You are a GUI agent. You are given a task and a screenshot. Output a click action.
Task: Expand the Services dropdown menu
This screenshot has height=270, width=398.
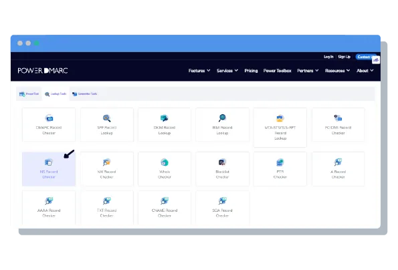227,71
